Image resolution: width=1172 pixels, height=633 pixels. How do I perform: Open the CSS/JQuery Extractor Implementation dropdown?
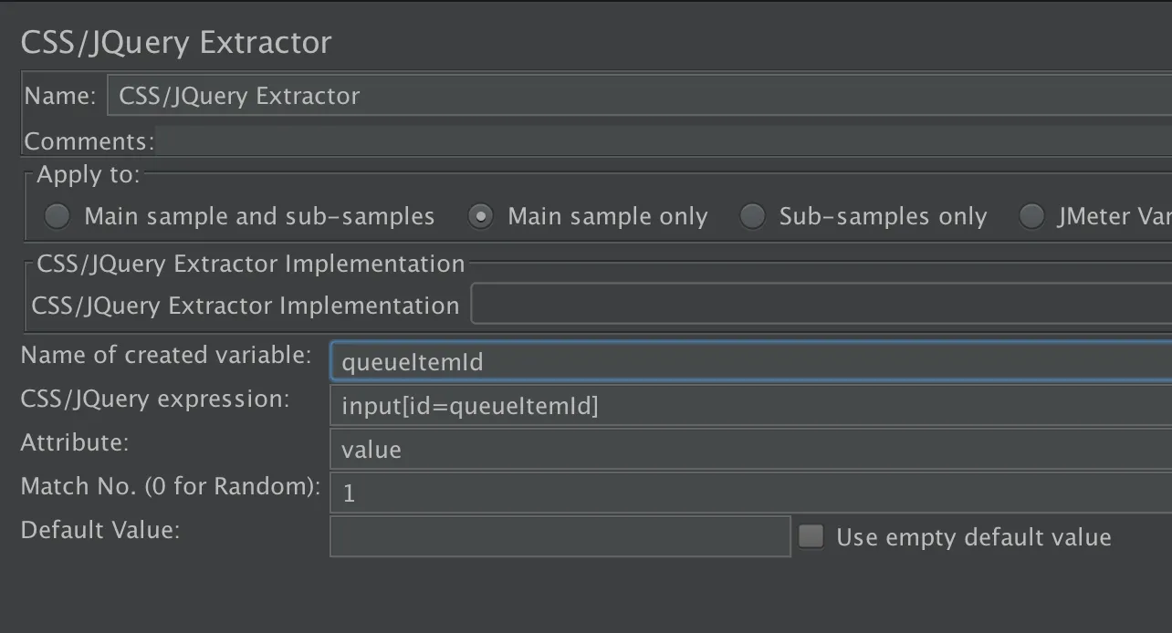coord(820,306)
